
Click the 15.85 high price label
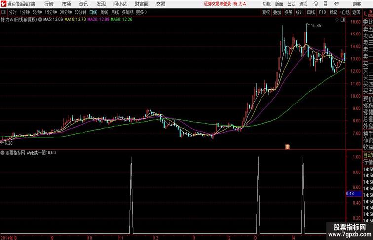[x=316, y=26]
